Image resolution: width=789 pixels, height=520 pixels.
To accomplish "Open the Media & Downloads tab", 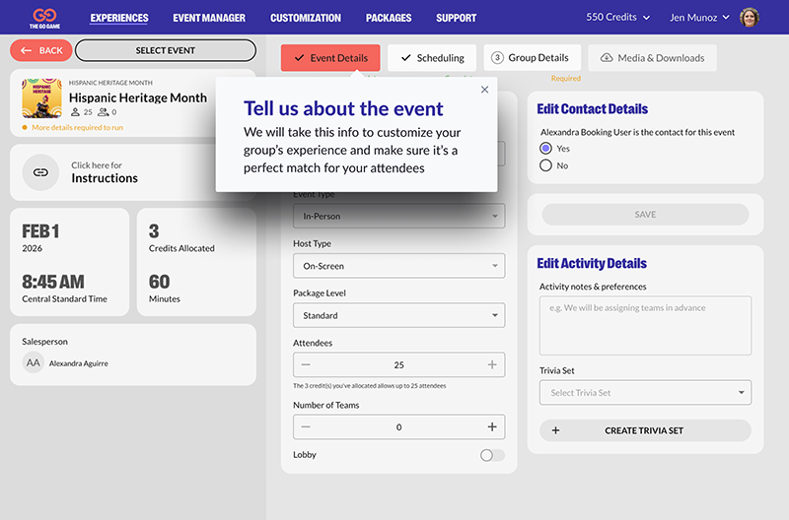I will tap(652, 58).
